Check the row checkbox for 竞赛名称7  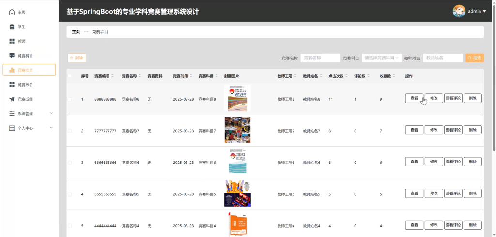pos(70,131)
